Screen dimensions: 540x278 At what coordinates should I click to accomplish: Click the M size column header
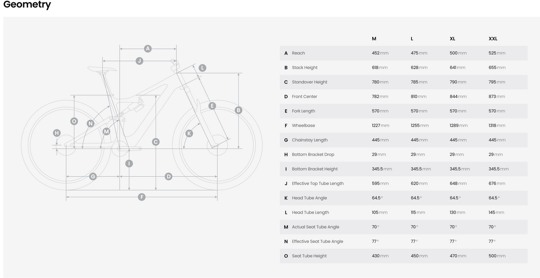pyautogui.click(x=374, y=39)
